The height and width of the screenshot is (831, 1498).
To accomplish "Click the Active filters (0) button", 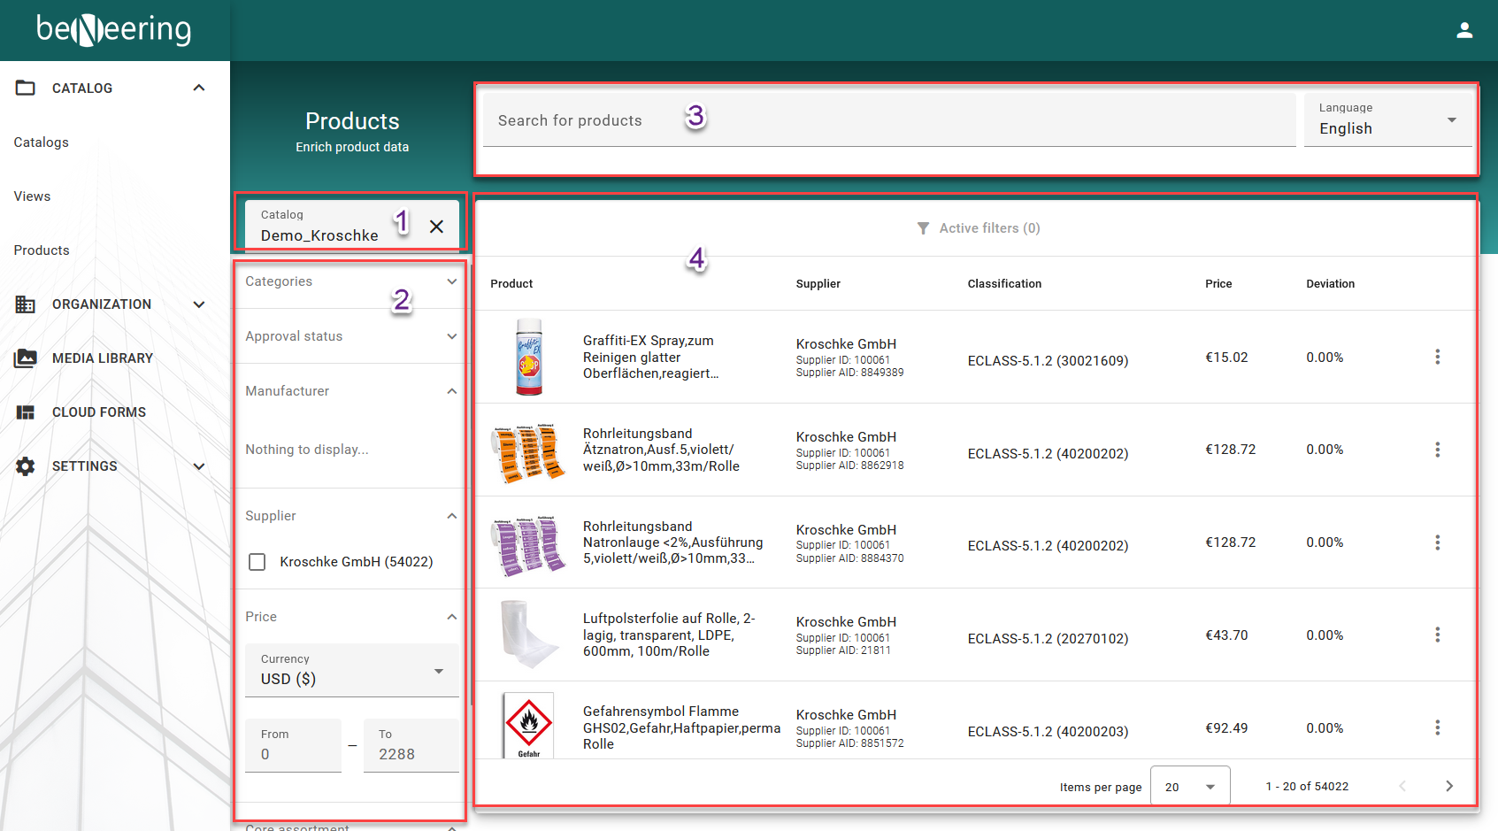I will 978,228.
